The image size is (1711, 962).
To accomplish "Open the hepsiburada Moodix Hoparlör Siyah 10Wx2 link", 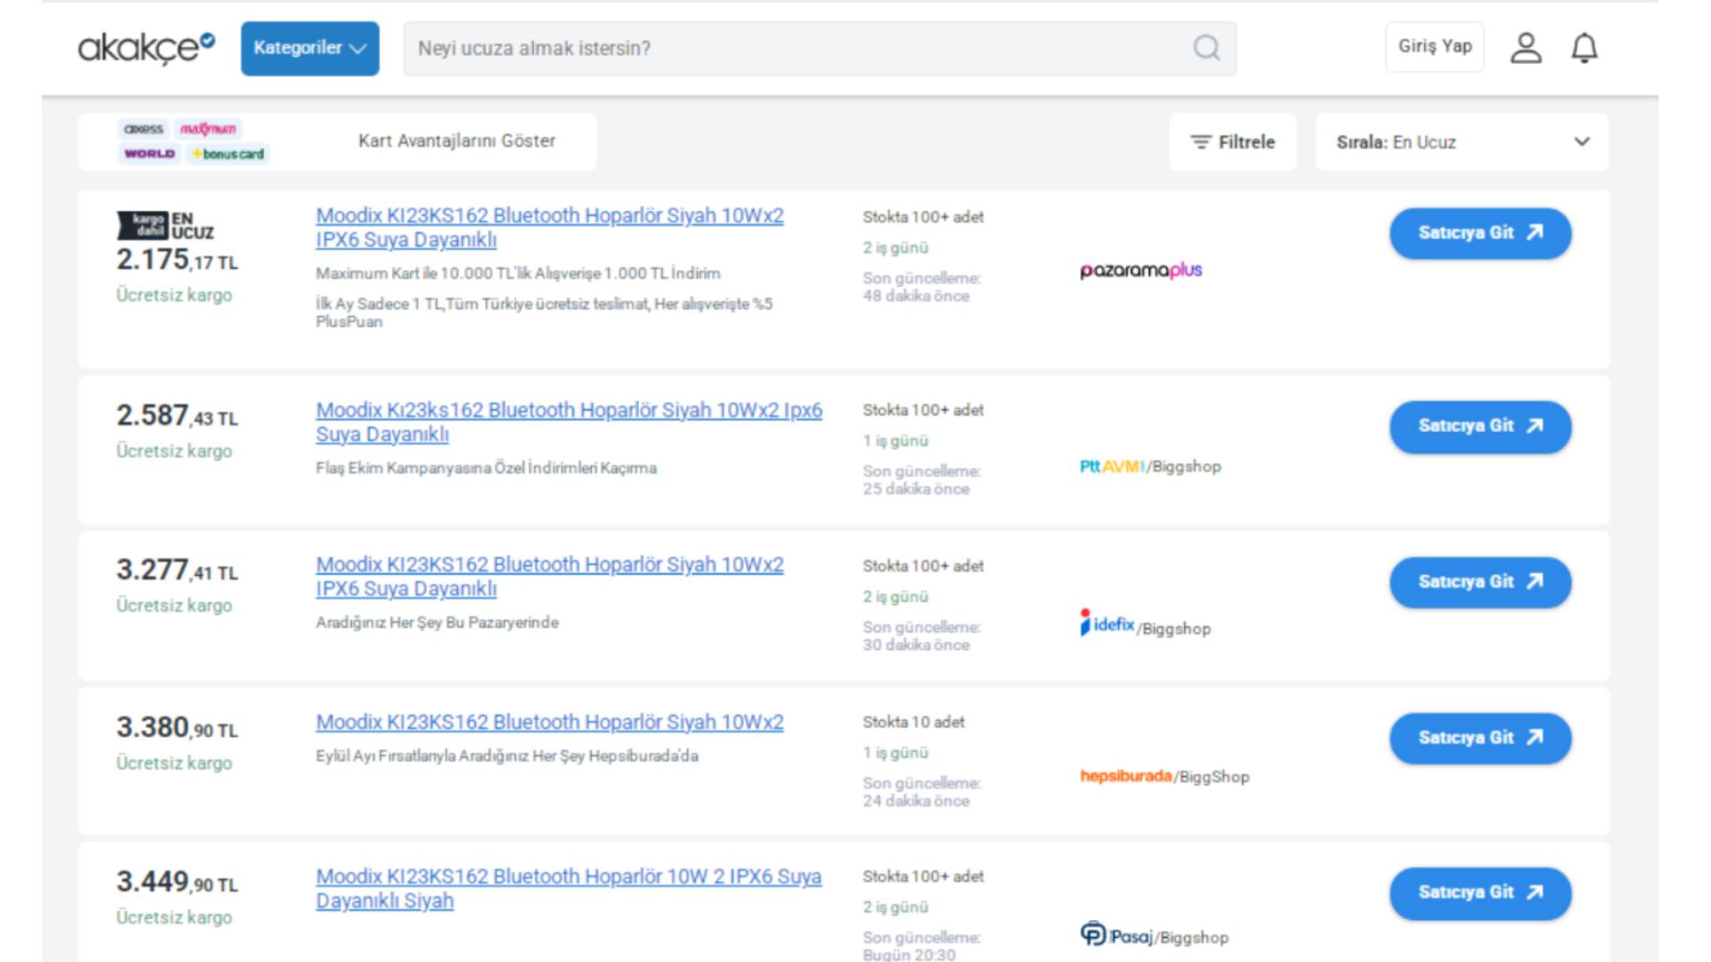I will coord(549,722).
